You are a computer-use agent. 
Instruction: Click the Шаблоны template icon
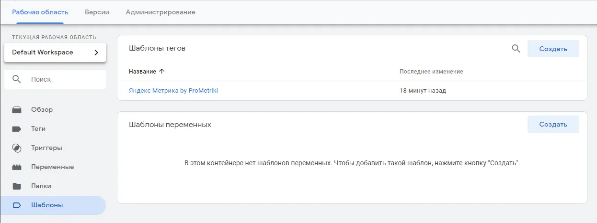click(17, 205)
